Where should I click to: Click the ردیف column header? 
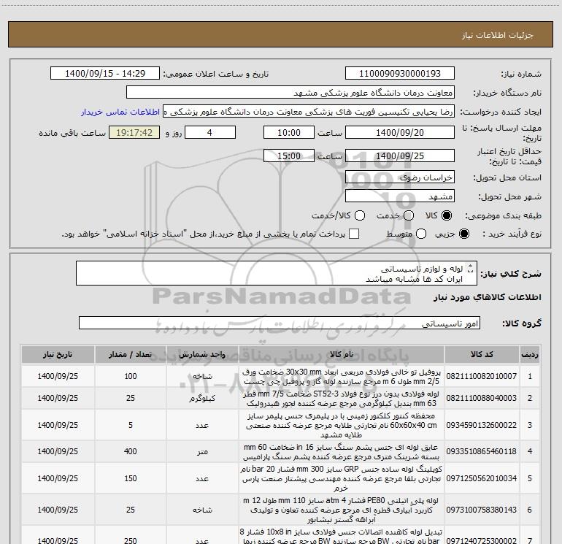click(530, 355)
